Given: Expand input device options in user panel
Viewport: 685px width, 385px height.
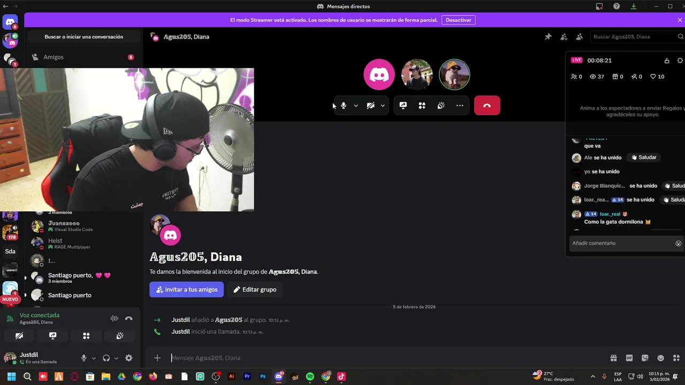Looking at the screenshot, I should [x=94, y=358].
